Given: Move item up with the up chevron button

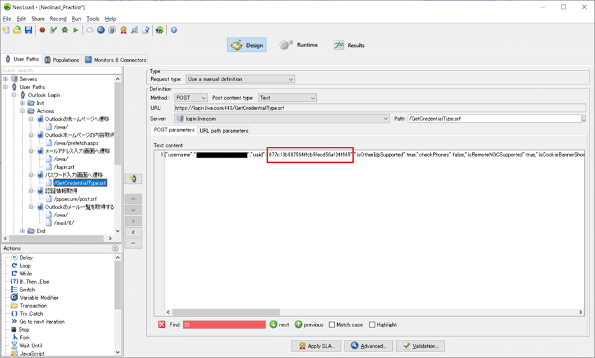Looking at the screenshot, I should coord(133,199).
